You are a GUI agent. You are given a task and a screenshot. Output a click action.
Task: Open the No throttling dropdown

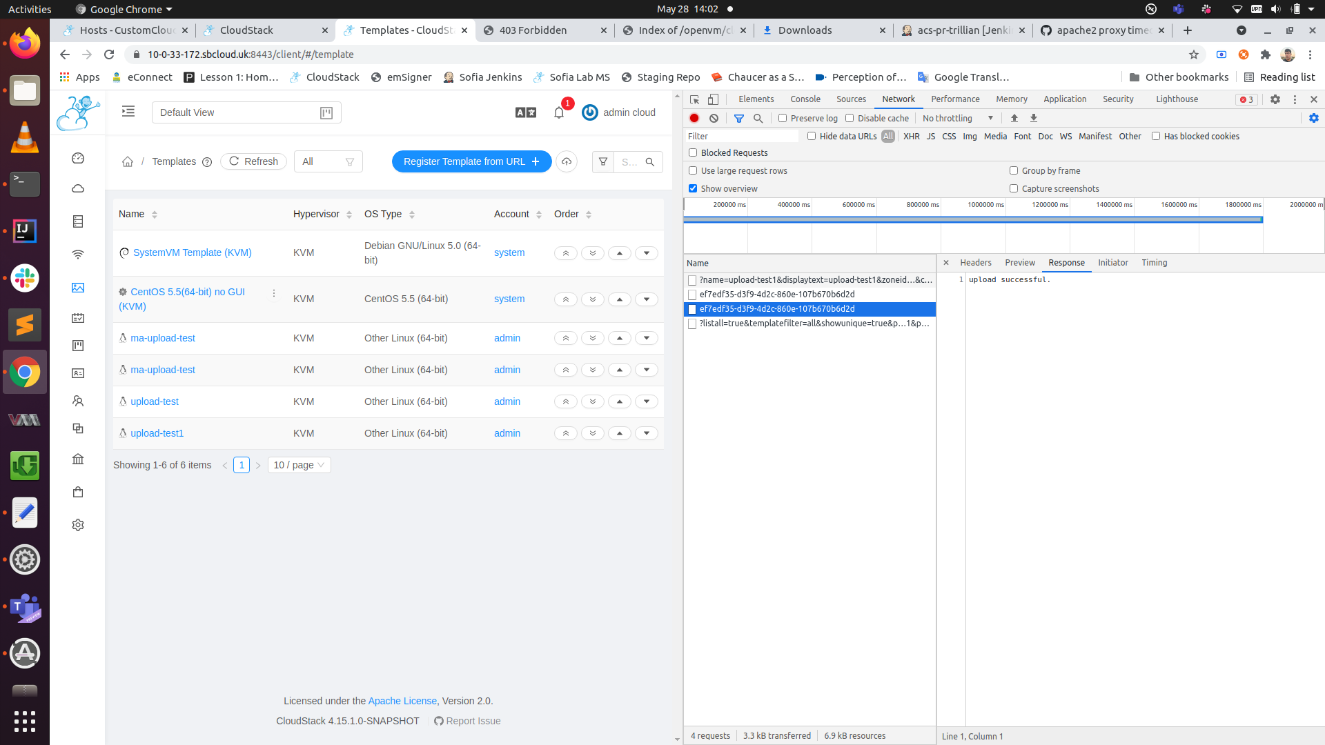958,119
